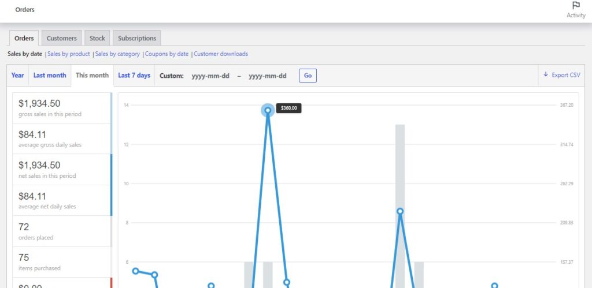Highlight the 75 items purchased series
The height and width of the screenshot is (288, 592).
pyautogui.click(x=62, y=263)
